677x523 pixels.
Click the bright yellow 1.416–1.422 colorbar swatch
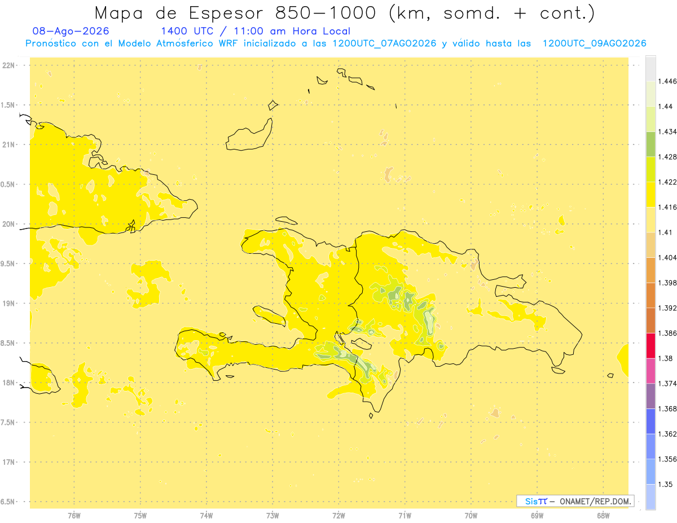click(650, 195)
